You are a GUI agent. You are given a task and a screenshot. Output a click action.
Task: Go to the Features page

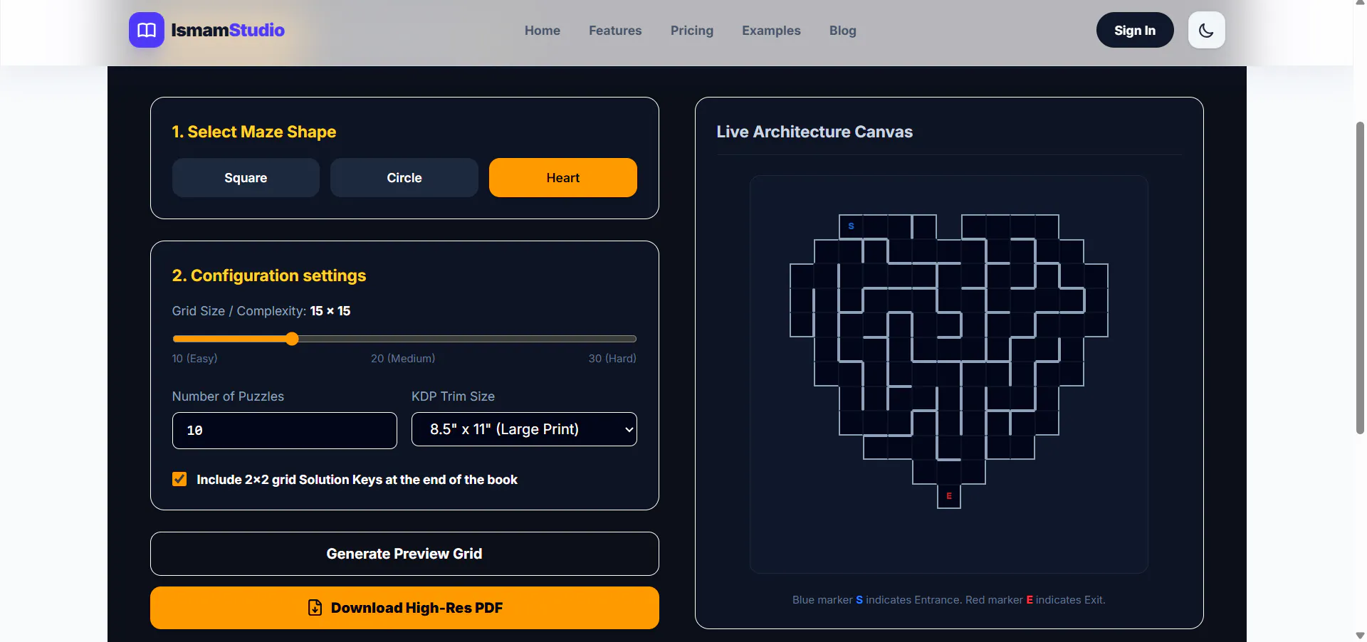pyautogui.click(x=615, y=31)
